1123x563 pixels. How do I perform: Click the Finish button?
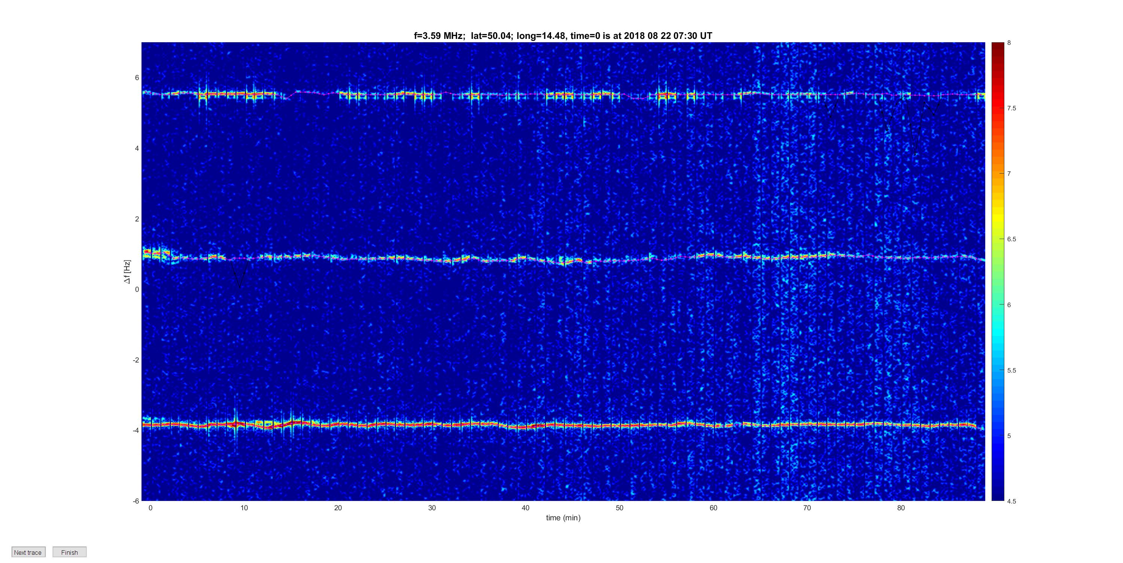69,552
